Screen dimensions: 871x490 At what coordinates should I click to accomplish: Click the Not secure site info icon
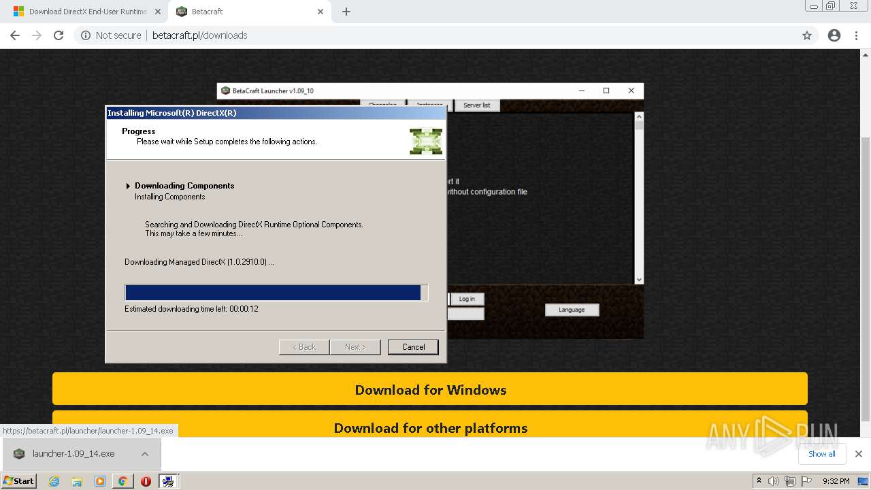86,35
